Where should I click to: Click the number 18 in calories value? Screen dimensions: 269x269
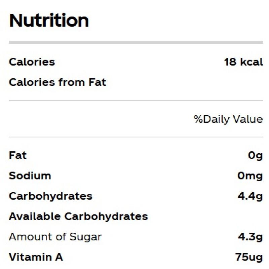tap(230, 62)
